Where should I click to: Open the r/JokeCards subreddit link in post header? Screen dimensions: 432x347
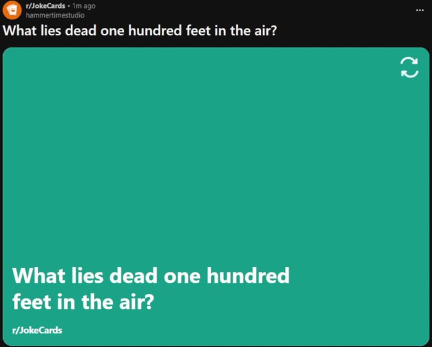coord(45,6)
